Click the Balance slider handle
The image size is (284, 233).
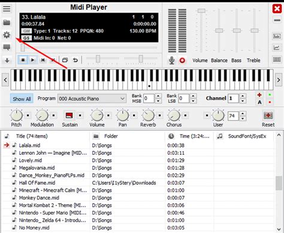pyautogui.click(x=219, y=30)
